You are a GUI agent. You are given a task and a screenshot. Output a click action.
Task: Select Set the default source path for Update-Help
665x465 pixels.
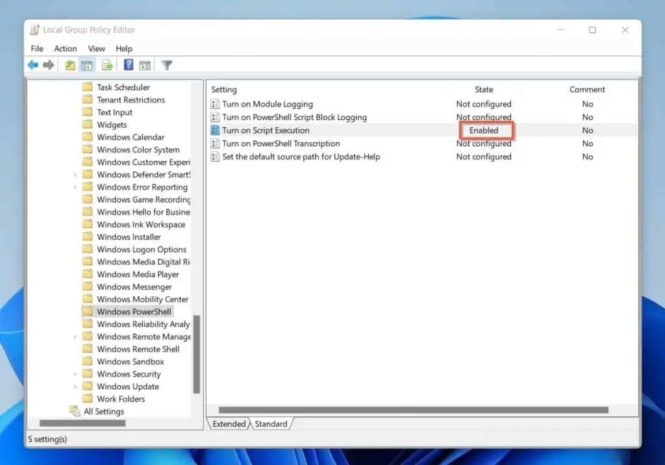point(301,157)
